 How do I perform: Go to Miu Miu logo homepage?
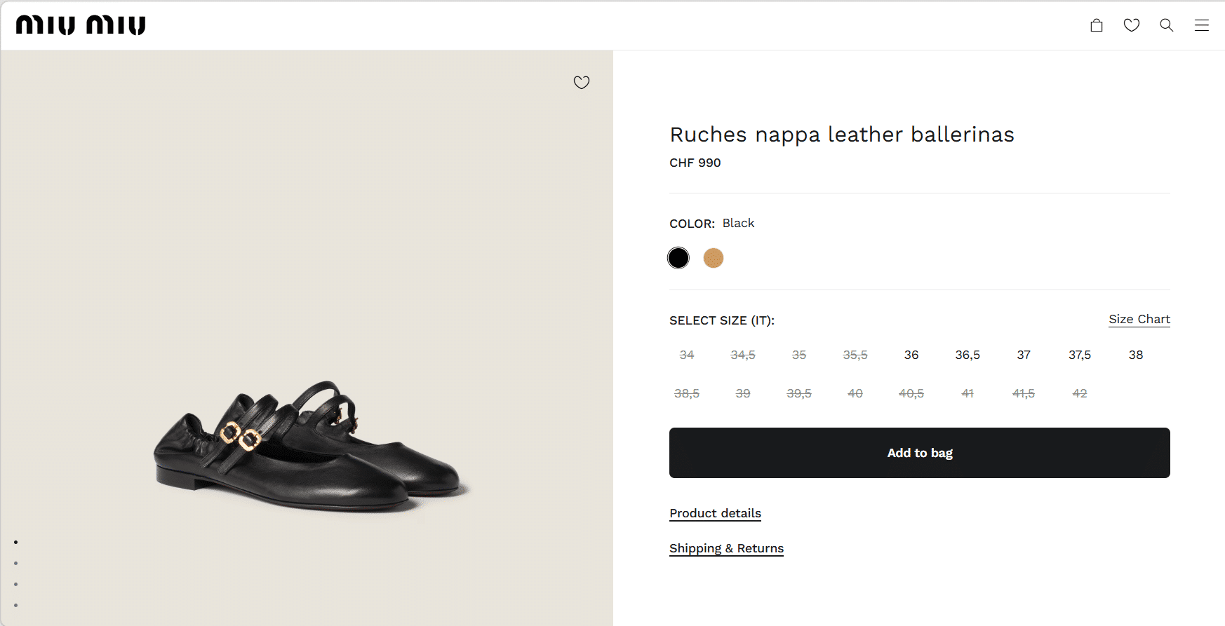click(x=81, y=25)
